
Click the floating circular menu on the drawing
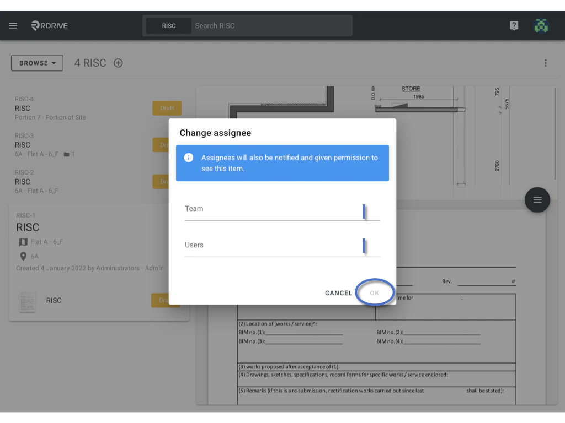tap(537, 200)
